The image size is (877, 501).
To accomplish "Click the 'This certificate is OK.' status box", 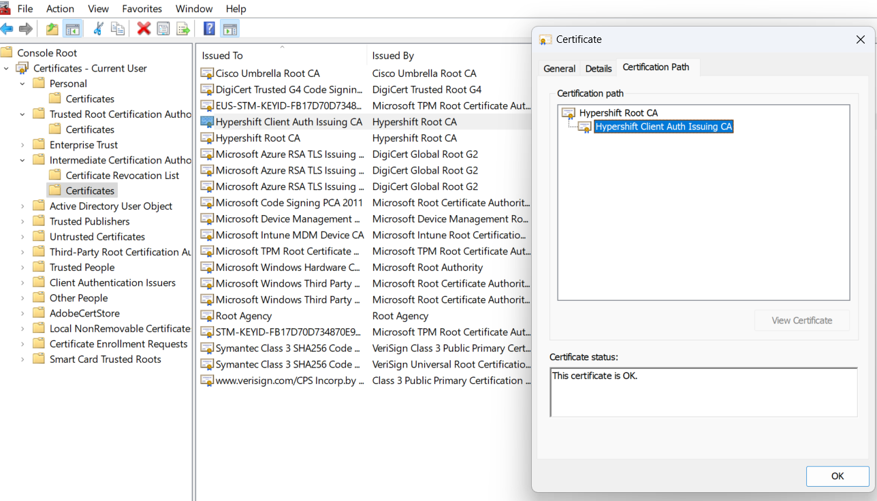I will pos(703,392).
